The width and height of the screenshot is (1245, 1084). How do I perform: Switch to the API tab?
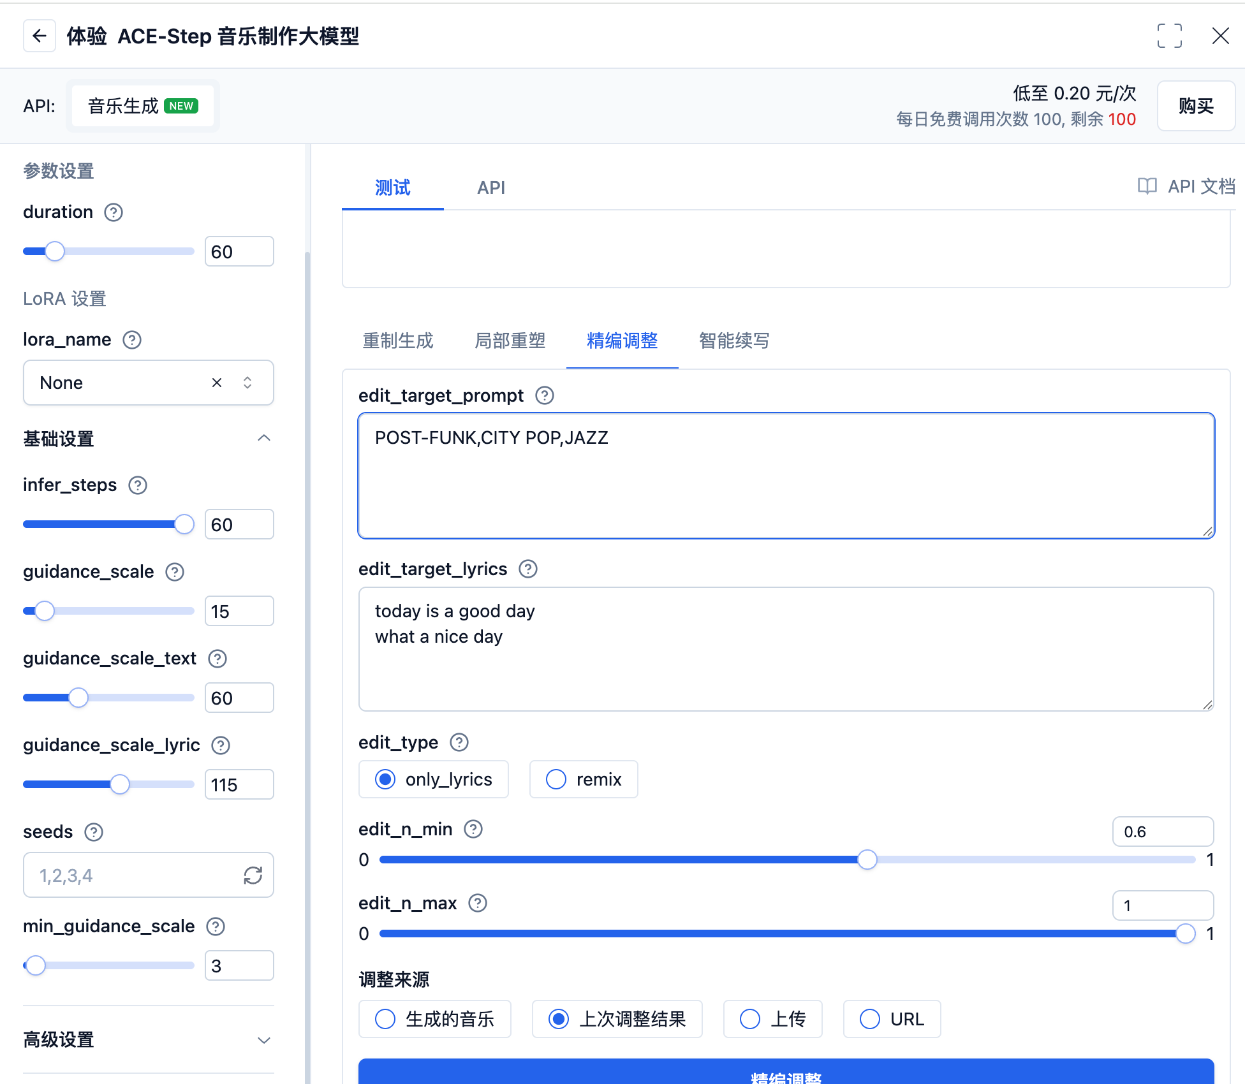click(x=490, y=187)
